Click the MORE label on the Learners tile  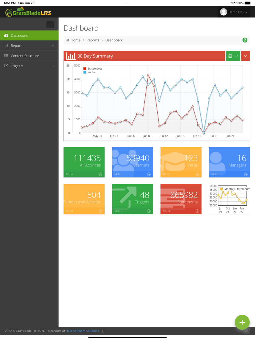(x=118, y=174)
